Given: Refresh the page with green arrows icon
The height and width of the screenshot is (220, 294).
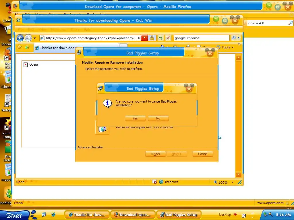Looking at the screenshot, I should [161, 38].
